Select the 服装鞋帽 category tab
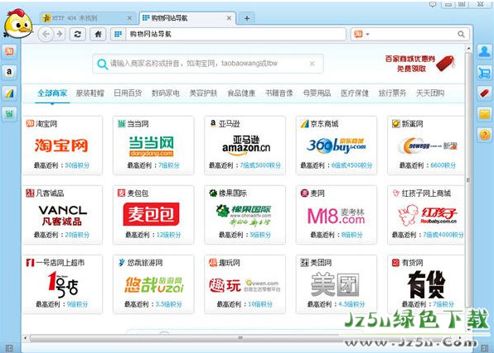 click(90, 93)
